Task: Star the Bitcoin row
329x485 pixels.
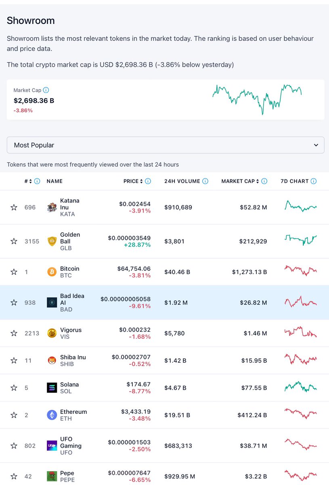Action: click(x=14, y=272)
